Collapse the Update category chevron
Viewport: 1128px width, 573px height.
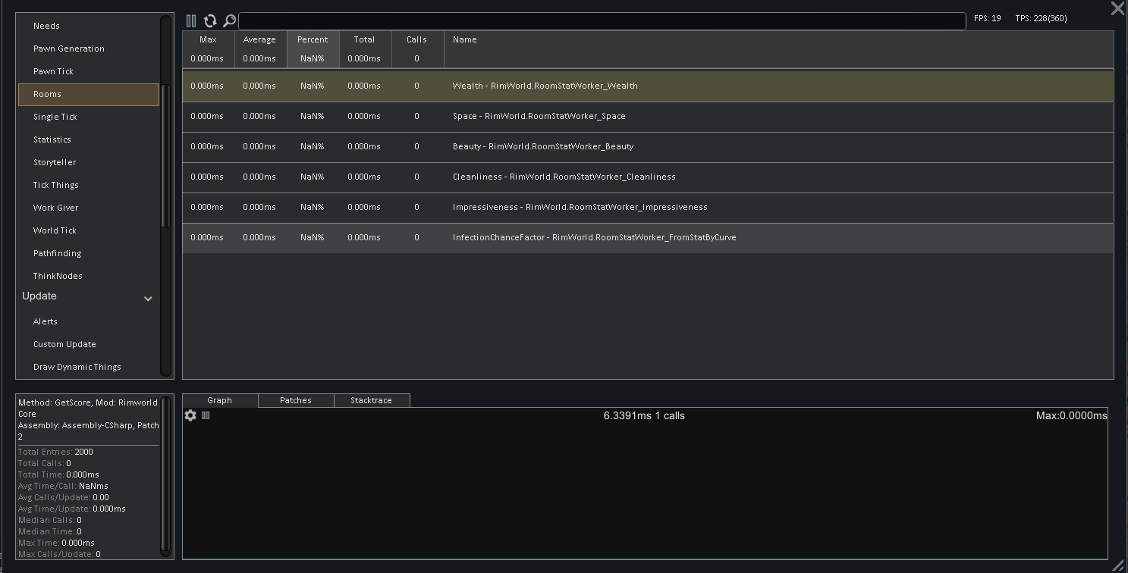point(148,299)
